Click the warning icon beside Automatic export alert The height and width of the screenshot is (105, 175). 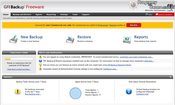tap(41, 69)
